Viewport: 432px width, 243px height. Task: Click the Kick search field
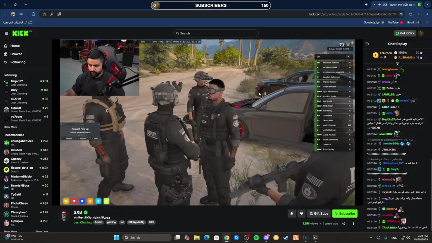pos(216,33)
